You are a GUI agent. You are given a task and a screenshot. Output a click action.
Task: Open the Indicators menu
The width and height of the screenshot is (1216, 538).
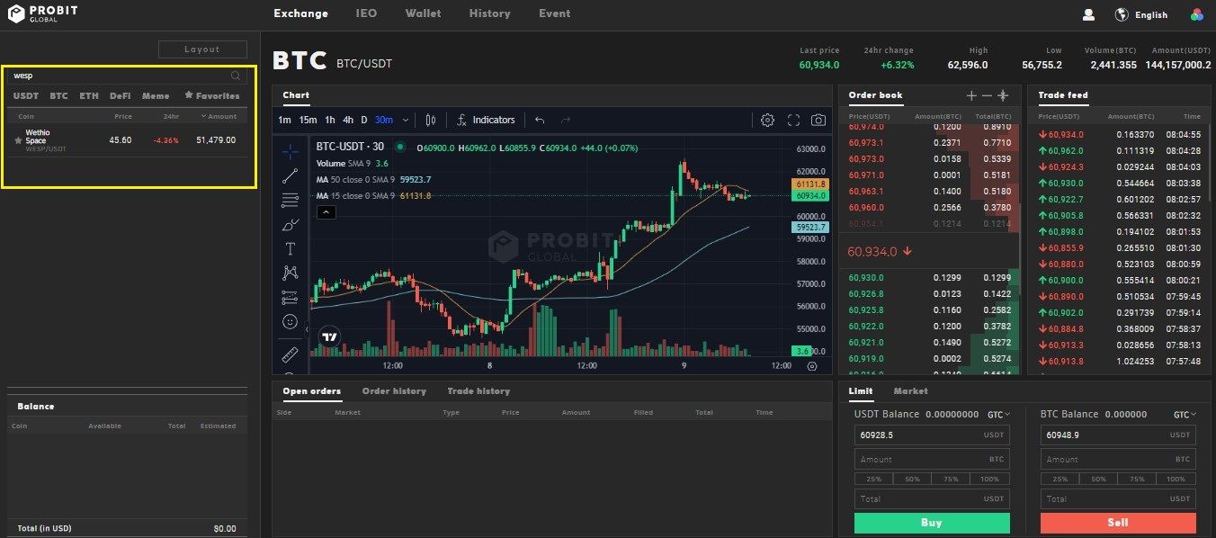coord(486,120)
